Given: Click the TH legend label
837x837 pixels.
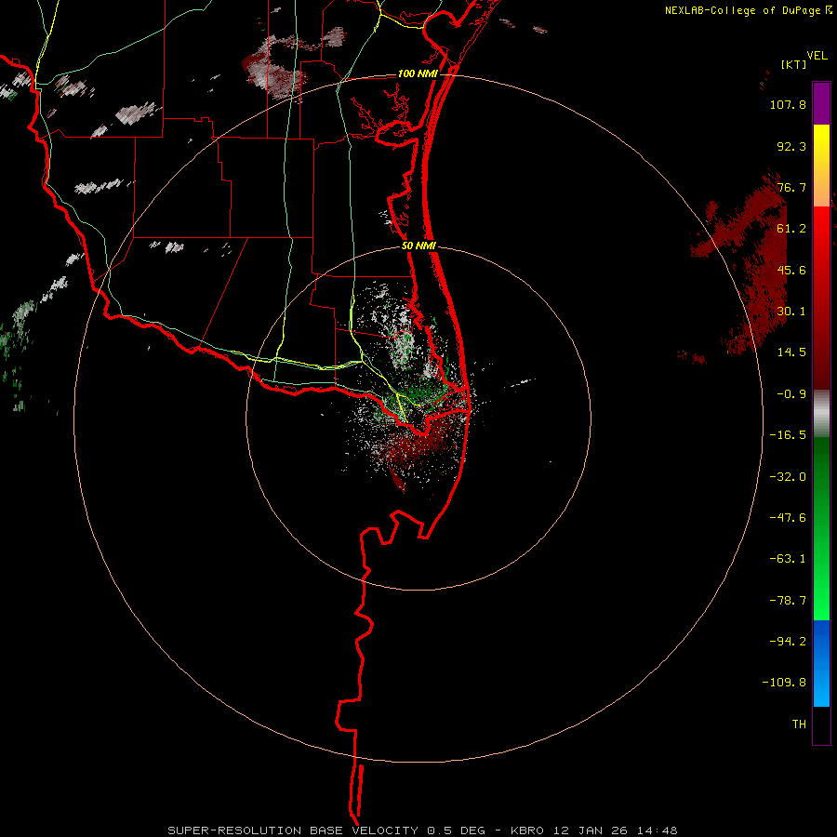Looking at the screenshot, I should click(x=799, y=724).
